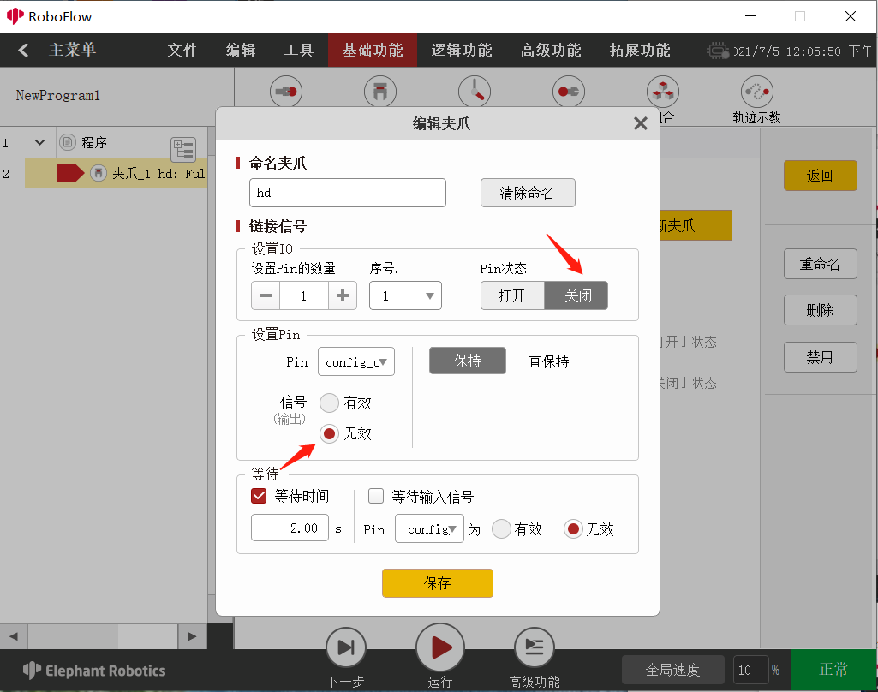Open the config_o Pin dropdown
The image size is (878, 692).
[356, 361]
